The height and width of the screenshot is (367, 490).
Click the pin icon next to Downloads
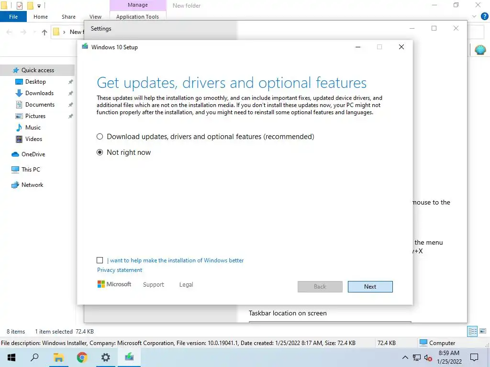[71, 93]
